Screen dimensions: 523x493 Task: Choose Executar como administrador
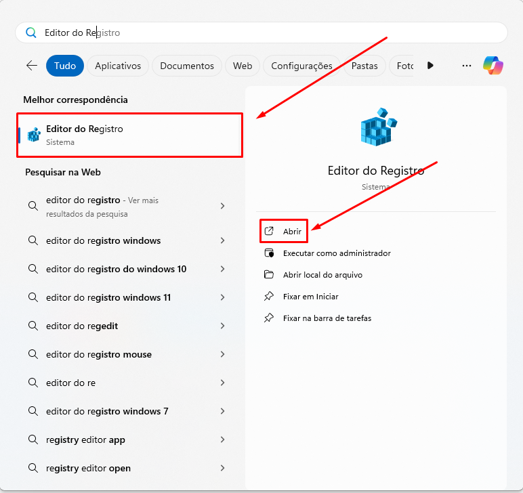click(x=337, y=253)
